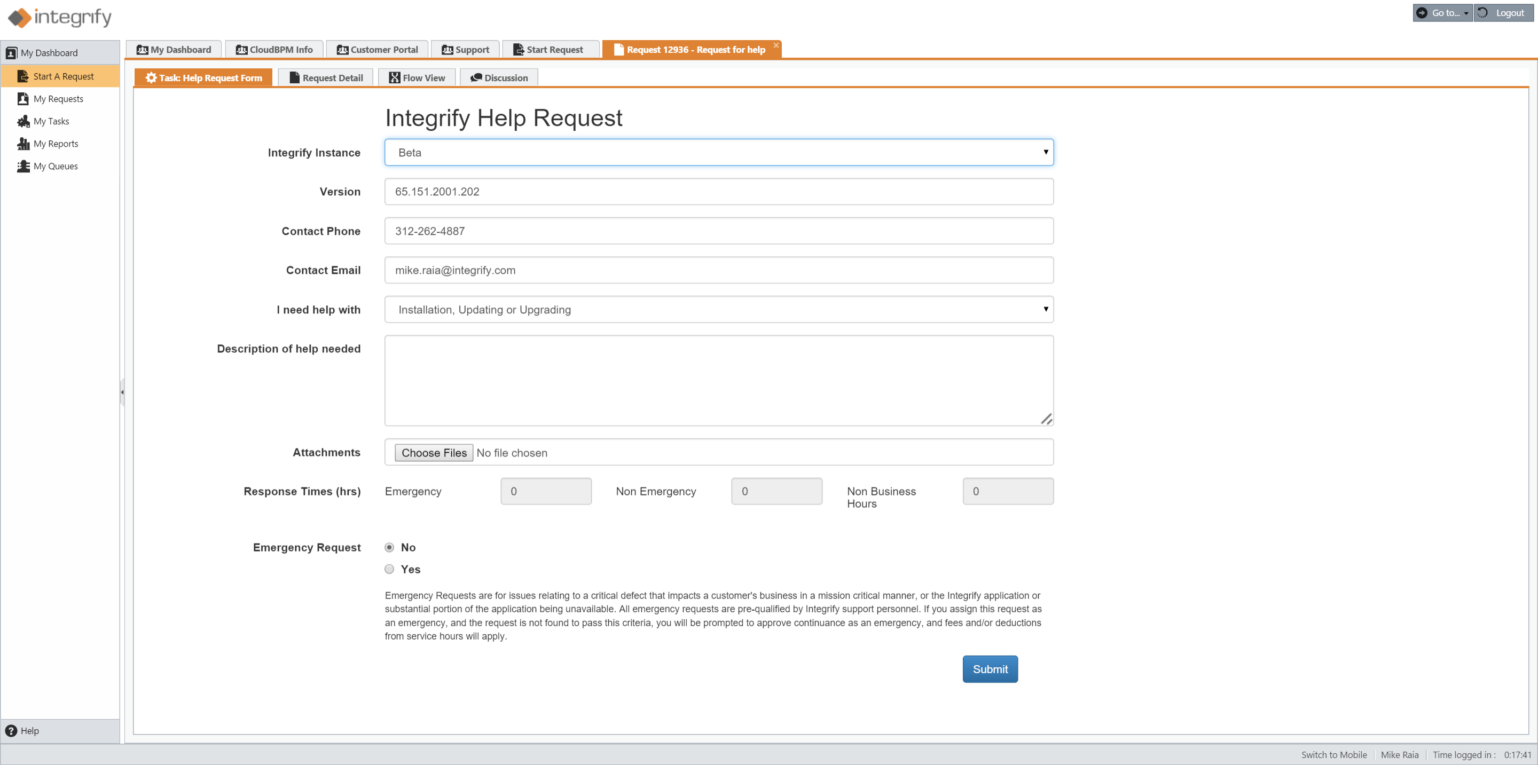Switch to the Customer Portal tab
Viewport: 1538px width, 765px height.
pyautogui.click(x=378, y=50)
